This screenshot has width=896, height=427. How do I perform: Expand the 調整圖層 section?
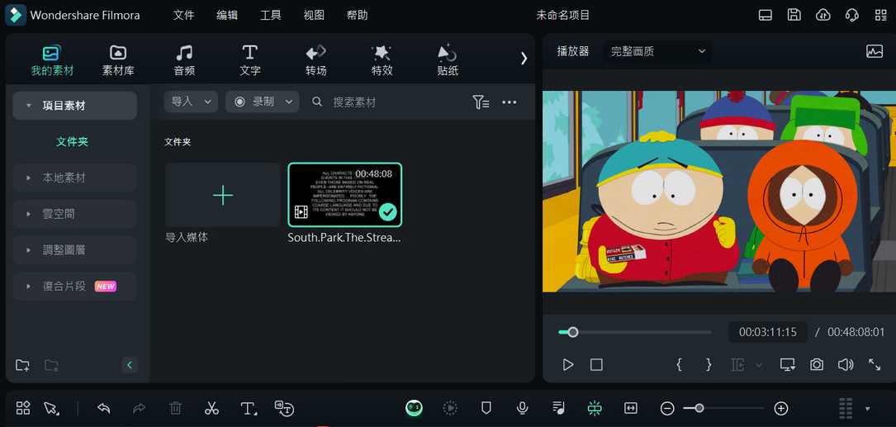[75, 249]
